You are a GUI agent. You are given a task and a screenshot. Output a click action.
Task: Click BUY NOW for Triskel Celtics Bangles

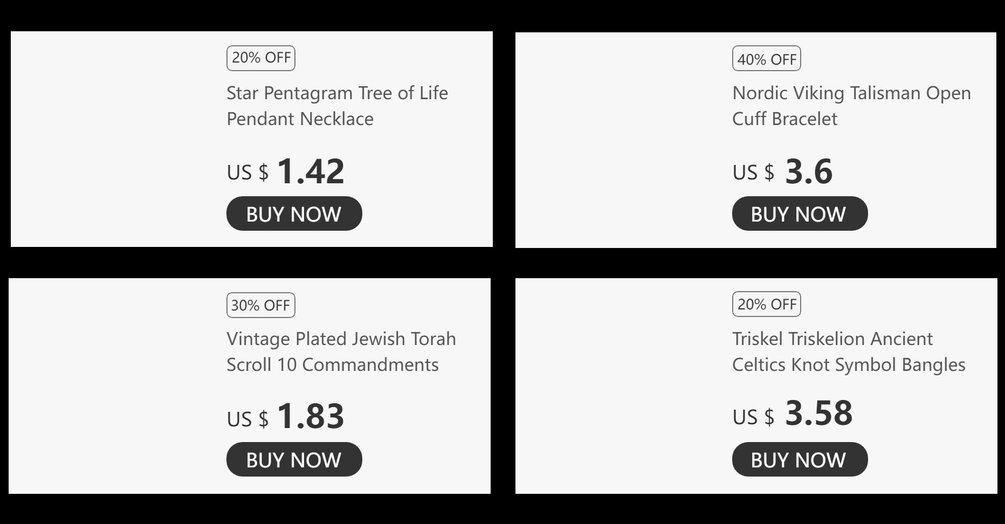[x=800, y=459]
